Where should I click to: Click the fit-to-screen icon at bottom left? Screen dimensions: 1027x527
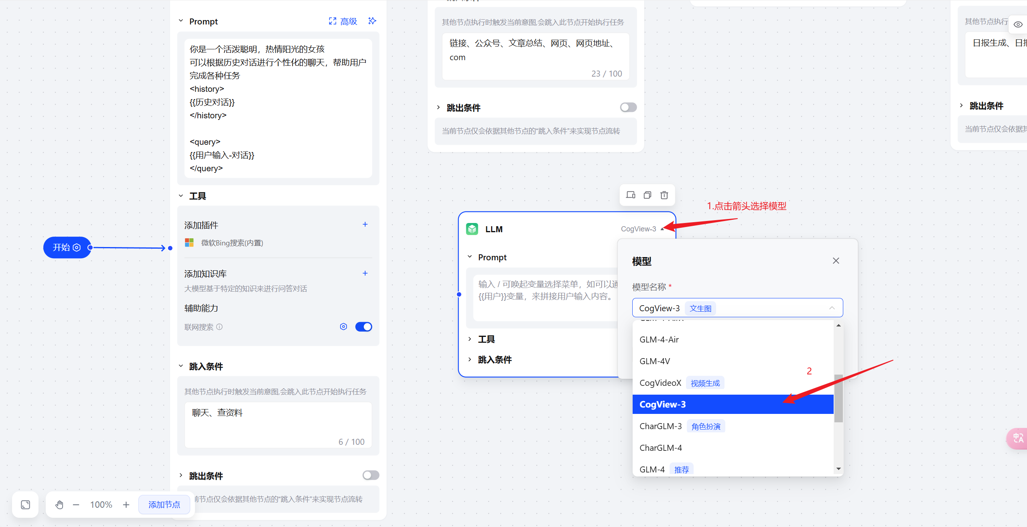point(25,505)
